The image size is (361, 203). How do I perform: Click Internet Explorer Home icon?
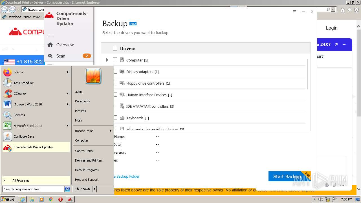342,10
